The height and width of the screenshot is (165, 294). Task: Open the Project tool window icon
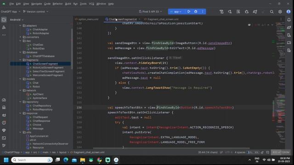pos(4,20)
